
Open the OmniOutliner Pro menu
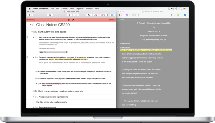coord(41,9)
